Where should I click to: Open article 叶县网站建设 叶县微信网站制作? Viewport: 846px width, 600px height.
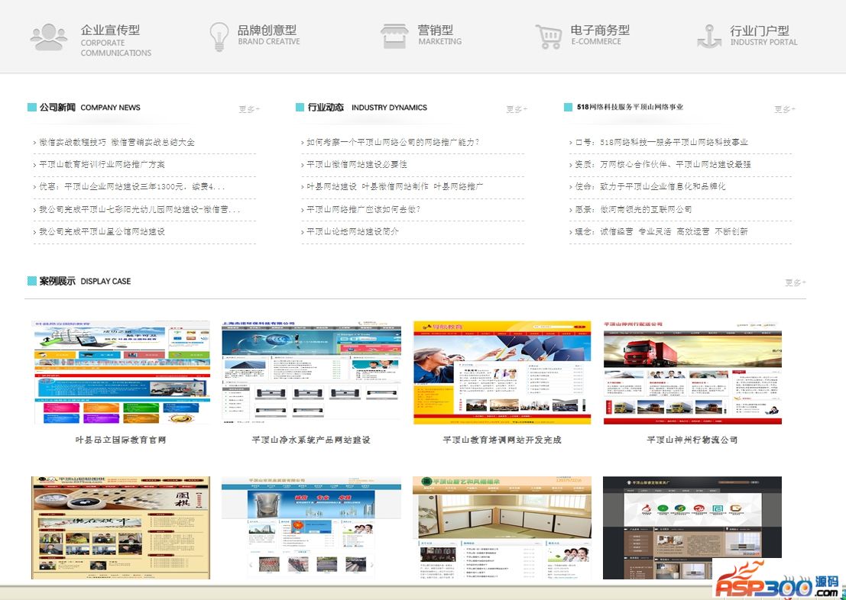(x=394, y=186)
